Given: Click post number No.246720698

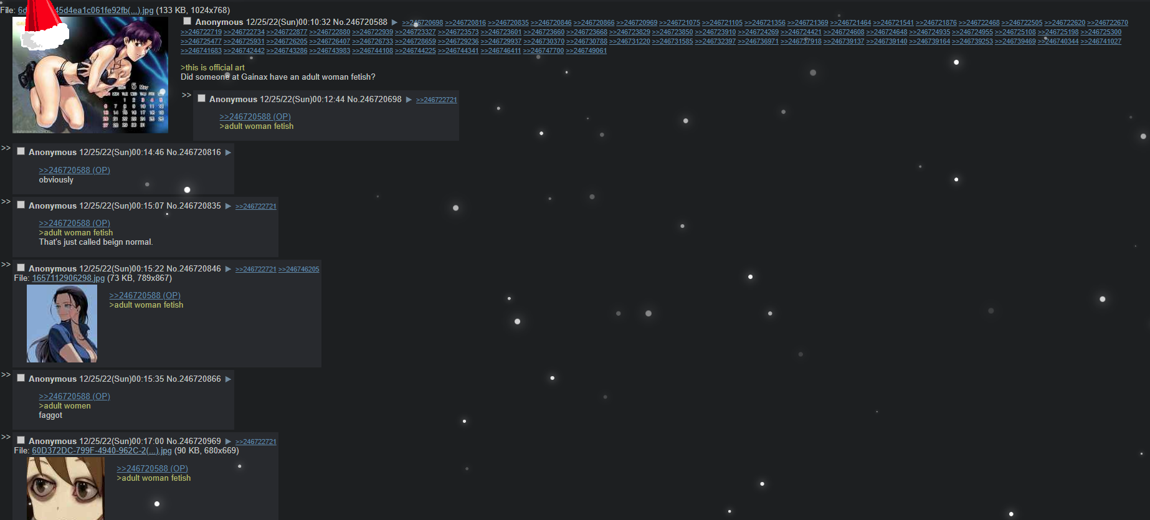Looking at the screenshot, I should (374, 99).
